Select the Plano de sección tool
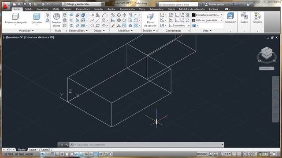 point(150,20)
